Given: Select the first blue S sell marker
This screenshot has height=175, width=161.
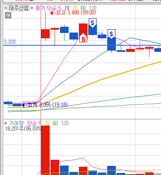Looking at the screenshot, I should [92, 23].
